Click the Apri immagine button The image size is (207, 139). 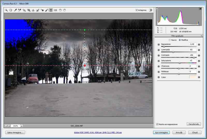[161, 133]
